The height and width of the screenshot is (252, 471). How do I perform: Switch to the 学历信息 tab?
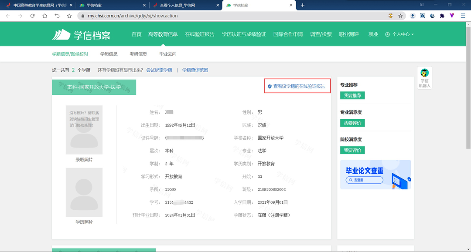pos(110,54)
